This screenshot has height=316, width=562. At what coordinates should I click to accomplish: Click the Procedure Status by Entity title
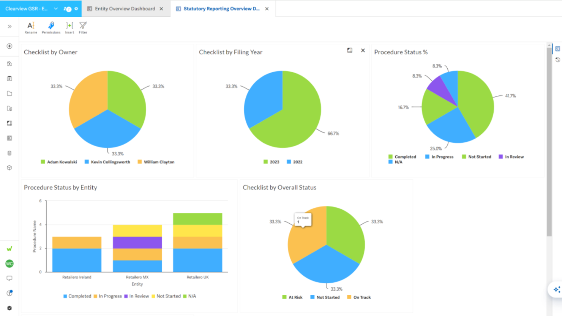point(60,188)
